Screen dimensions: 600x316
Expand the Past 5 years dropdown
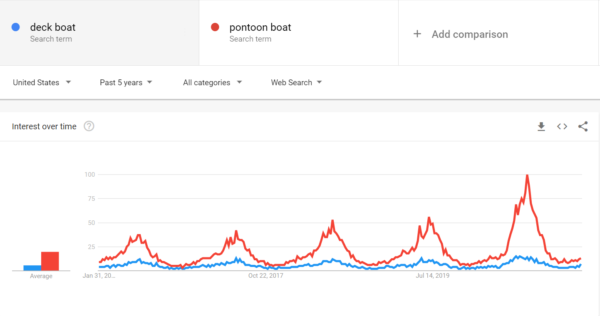(x=126, y=82)
